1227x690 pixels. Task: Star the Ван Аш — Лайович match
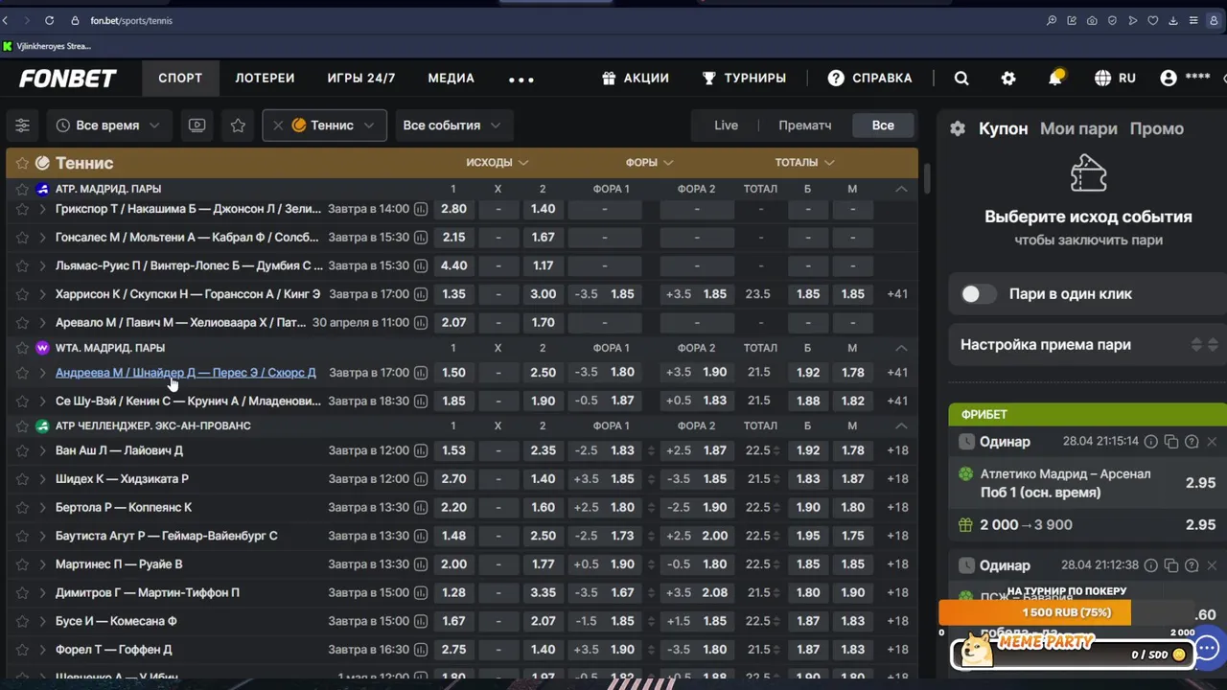click(x=22, y=450)
